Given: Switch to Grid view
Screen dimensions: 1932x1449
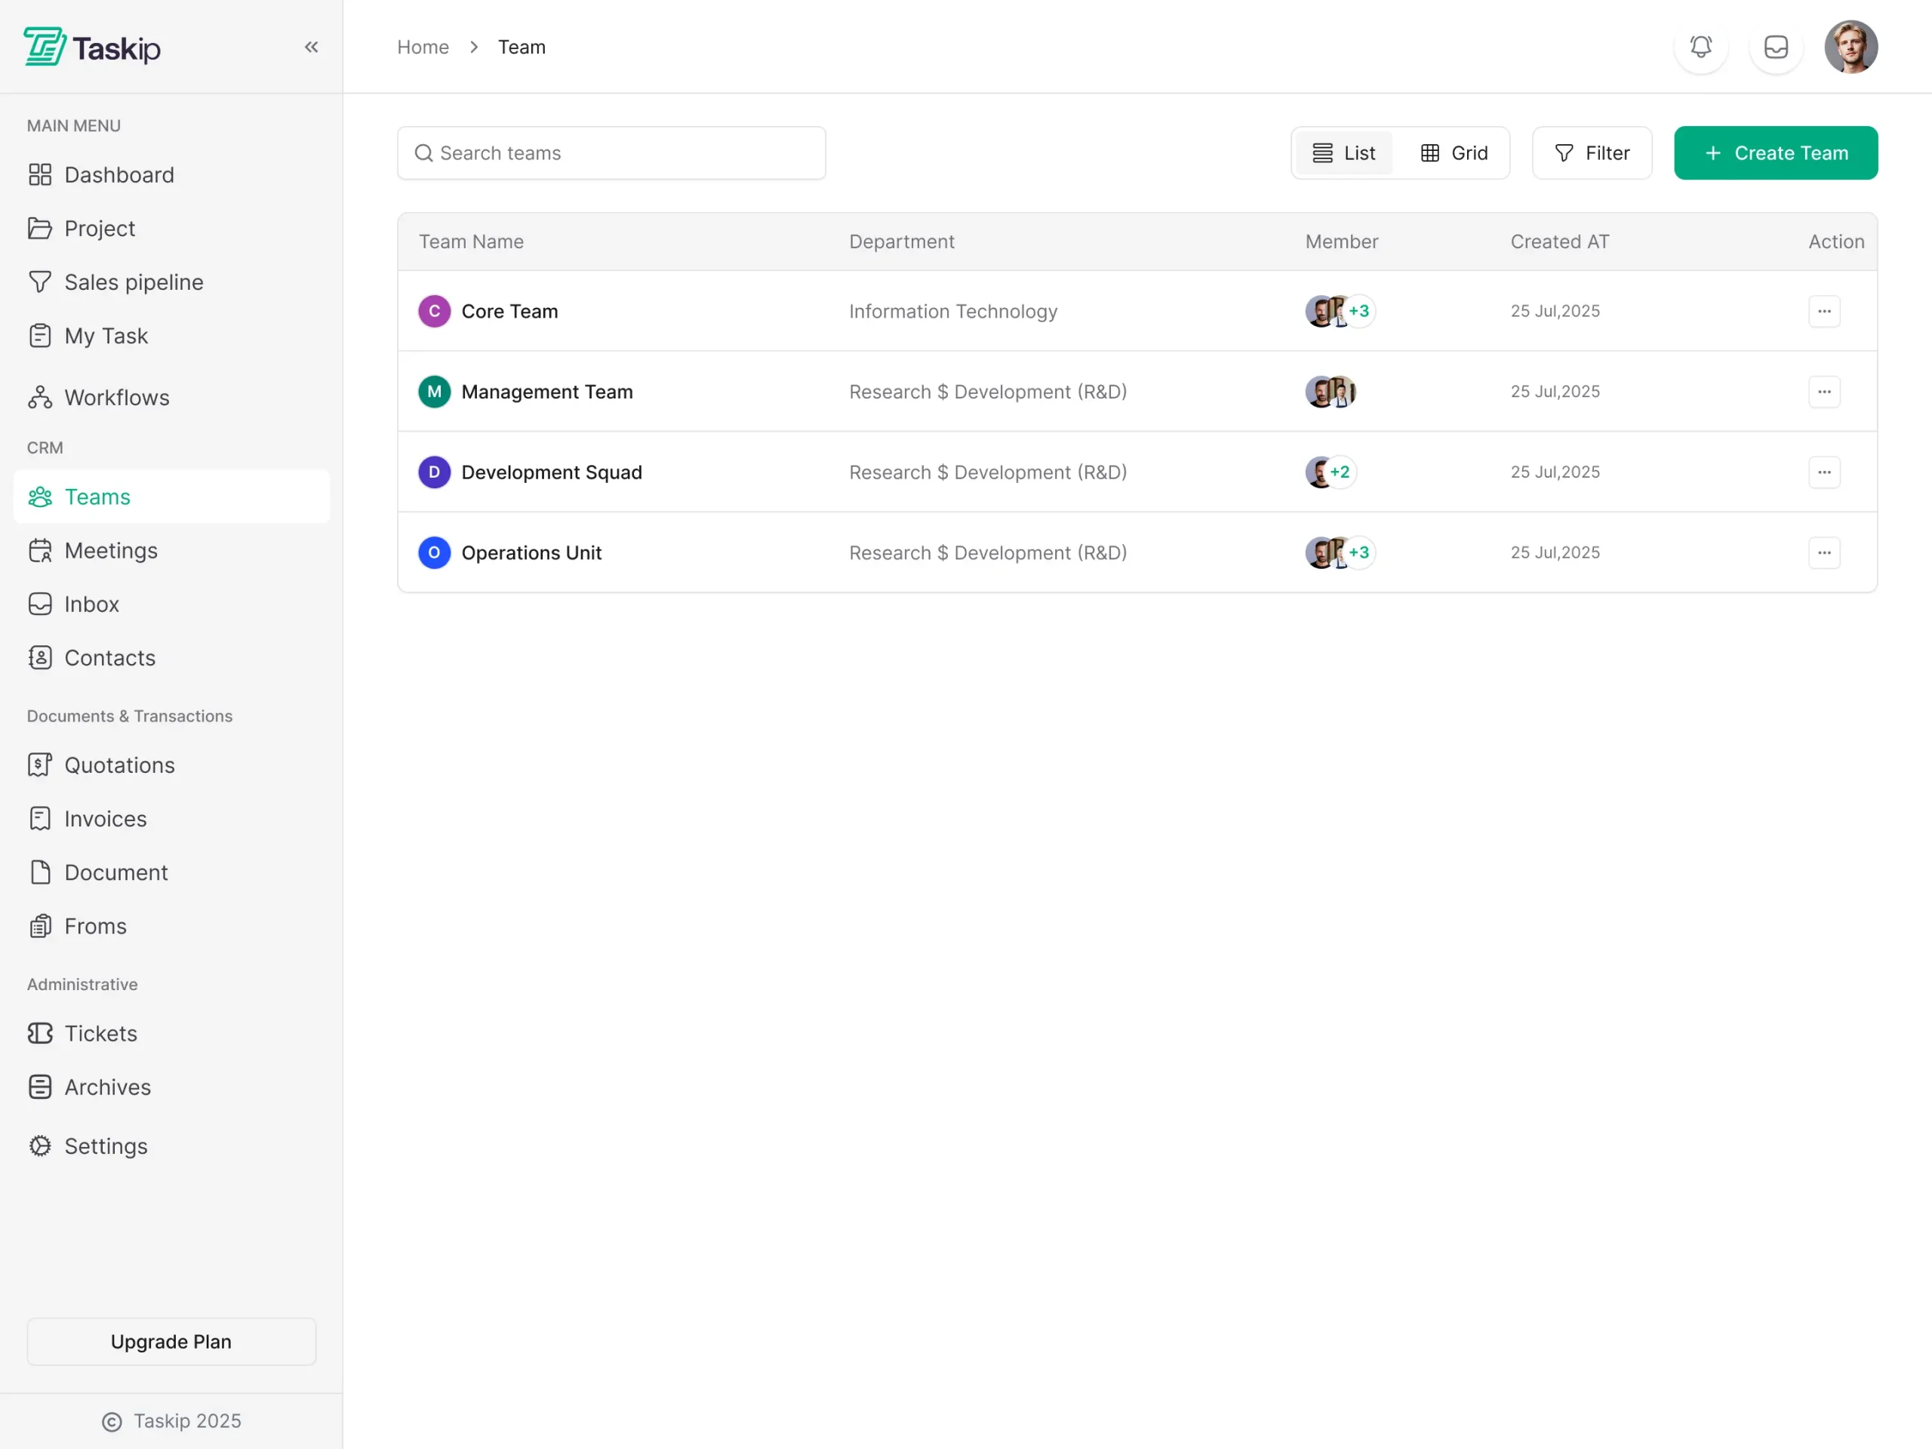Looking at the screenshot, I should (1454, 154).
